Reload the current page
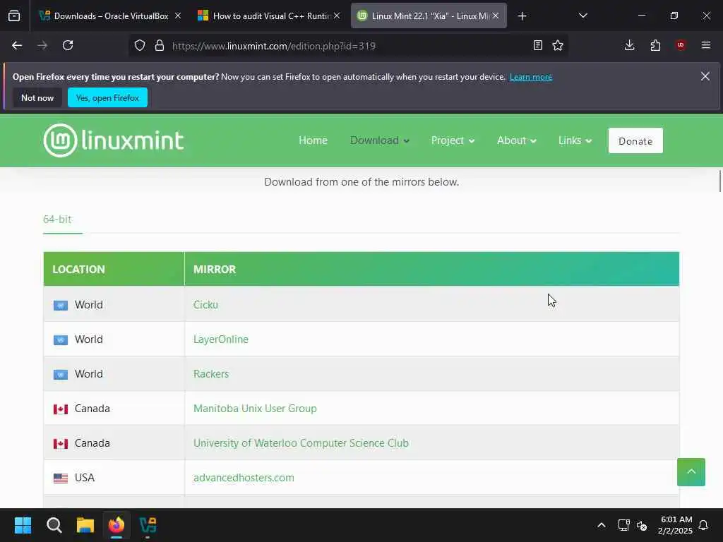The width and height of the screenshot is (723, 542). 68,45
